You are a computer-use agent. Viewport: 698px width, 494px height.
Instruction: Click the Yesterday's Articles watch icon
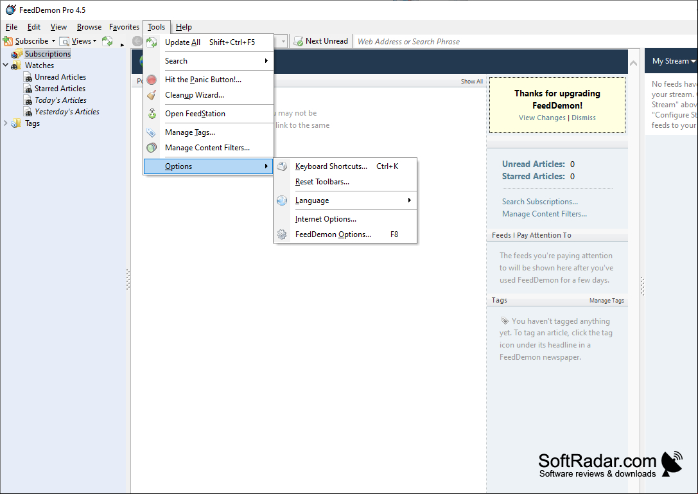pos(28,112)
